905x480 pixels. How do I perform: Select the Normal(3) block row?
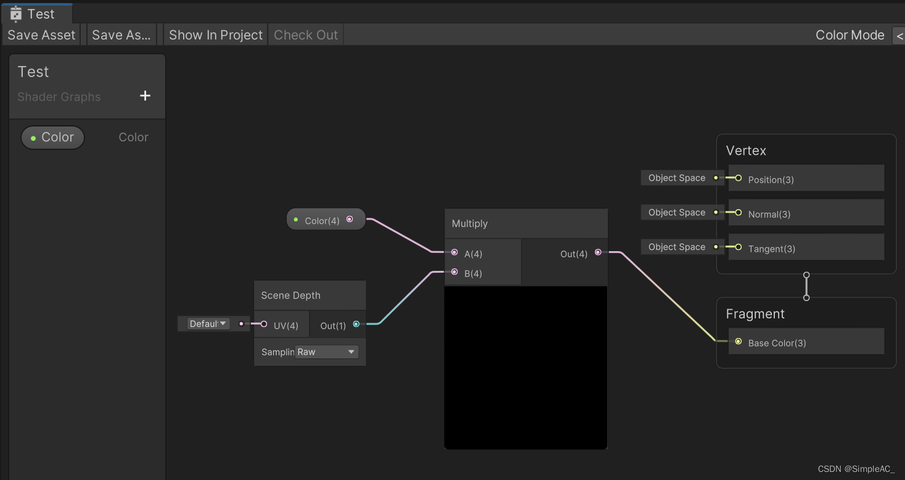[806, 213]
